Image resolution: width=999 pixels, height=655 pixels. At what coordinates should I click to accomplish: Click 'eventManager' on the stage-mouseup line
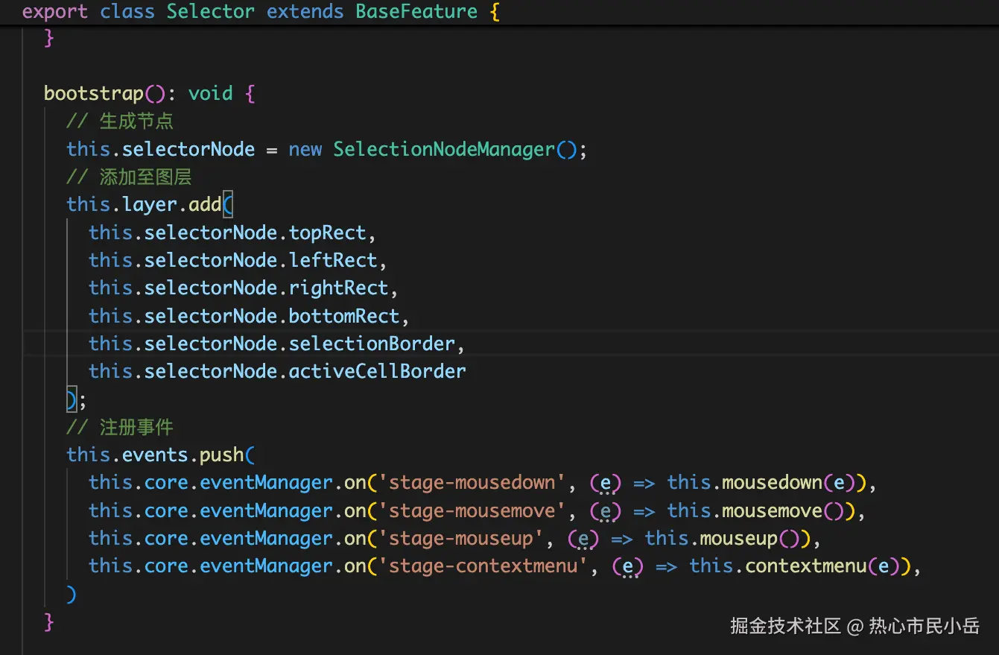[266, 538]
